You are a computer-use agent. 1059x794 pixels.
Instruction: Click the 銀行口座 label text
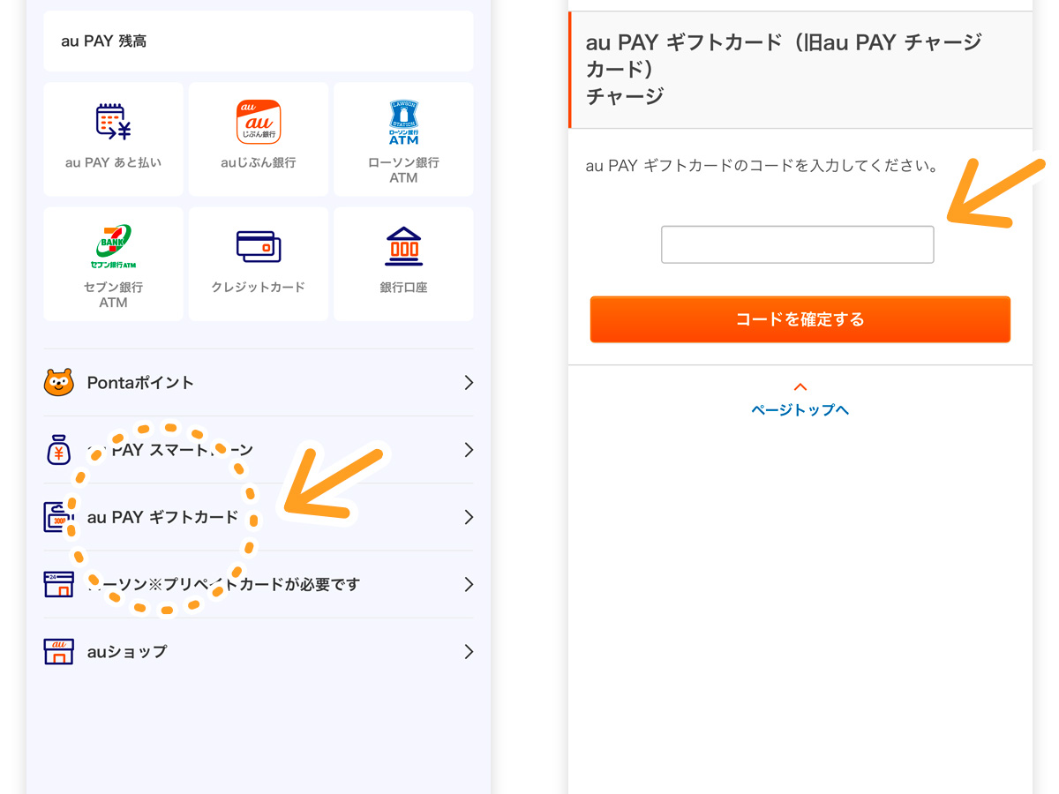[x=403, y=288]
